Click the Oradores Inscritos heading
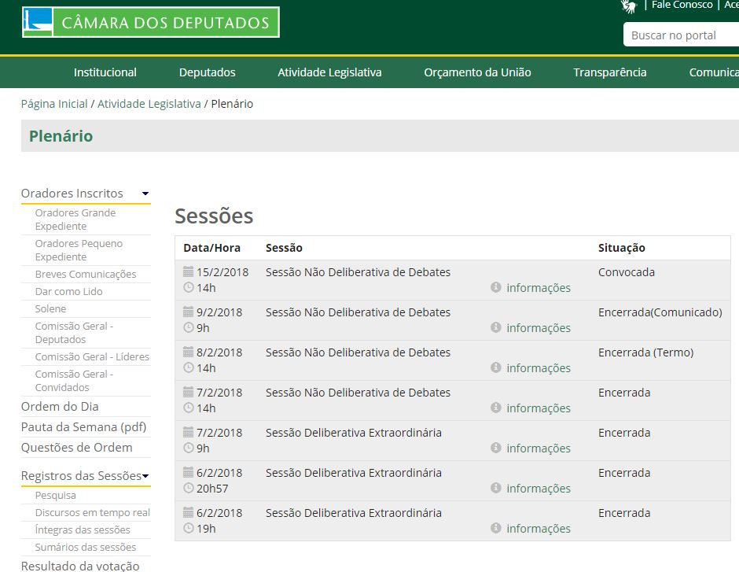739x572 pixels. [x=72, y=194]
